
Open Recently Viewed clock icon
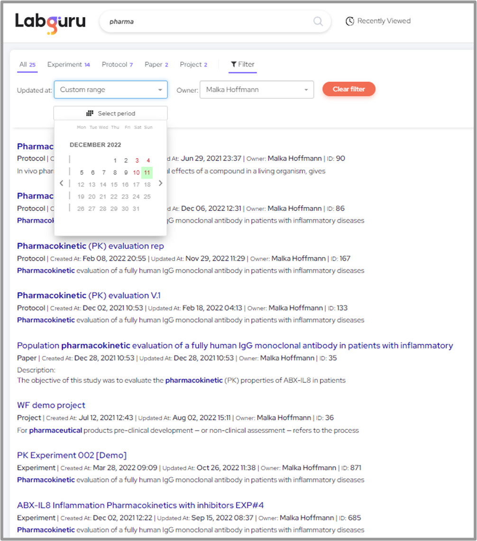pyautogui.click(x=350, y=21)
